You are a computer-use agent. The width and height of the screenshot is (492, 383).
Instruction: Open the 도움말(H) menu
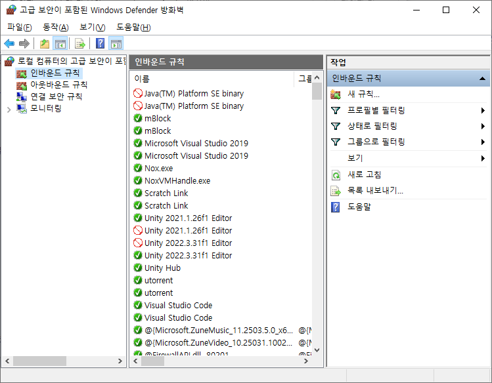(x=133, y=28)
